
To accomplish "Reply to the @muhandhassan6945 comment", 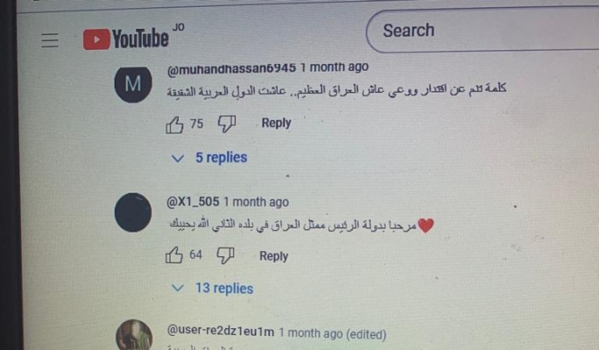I will [276, 122].
